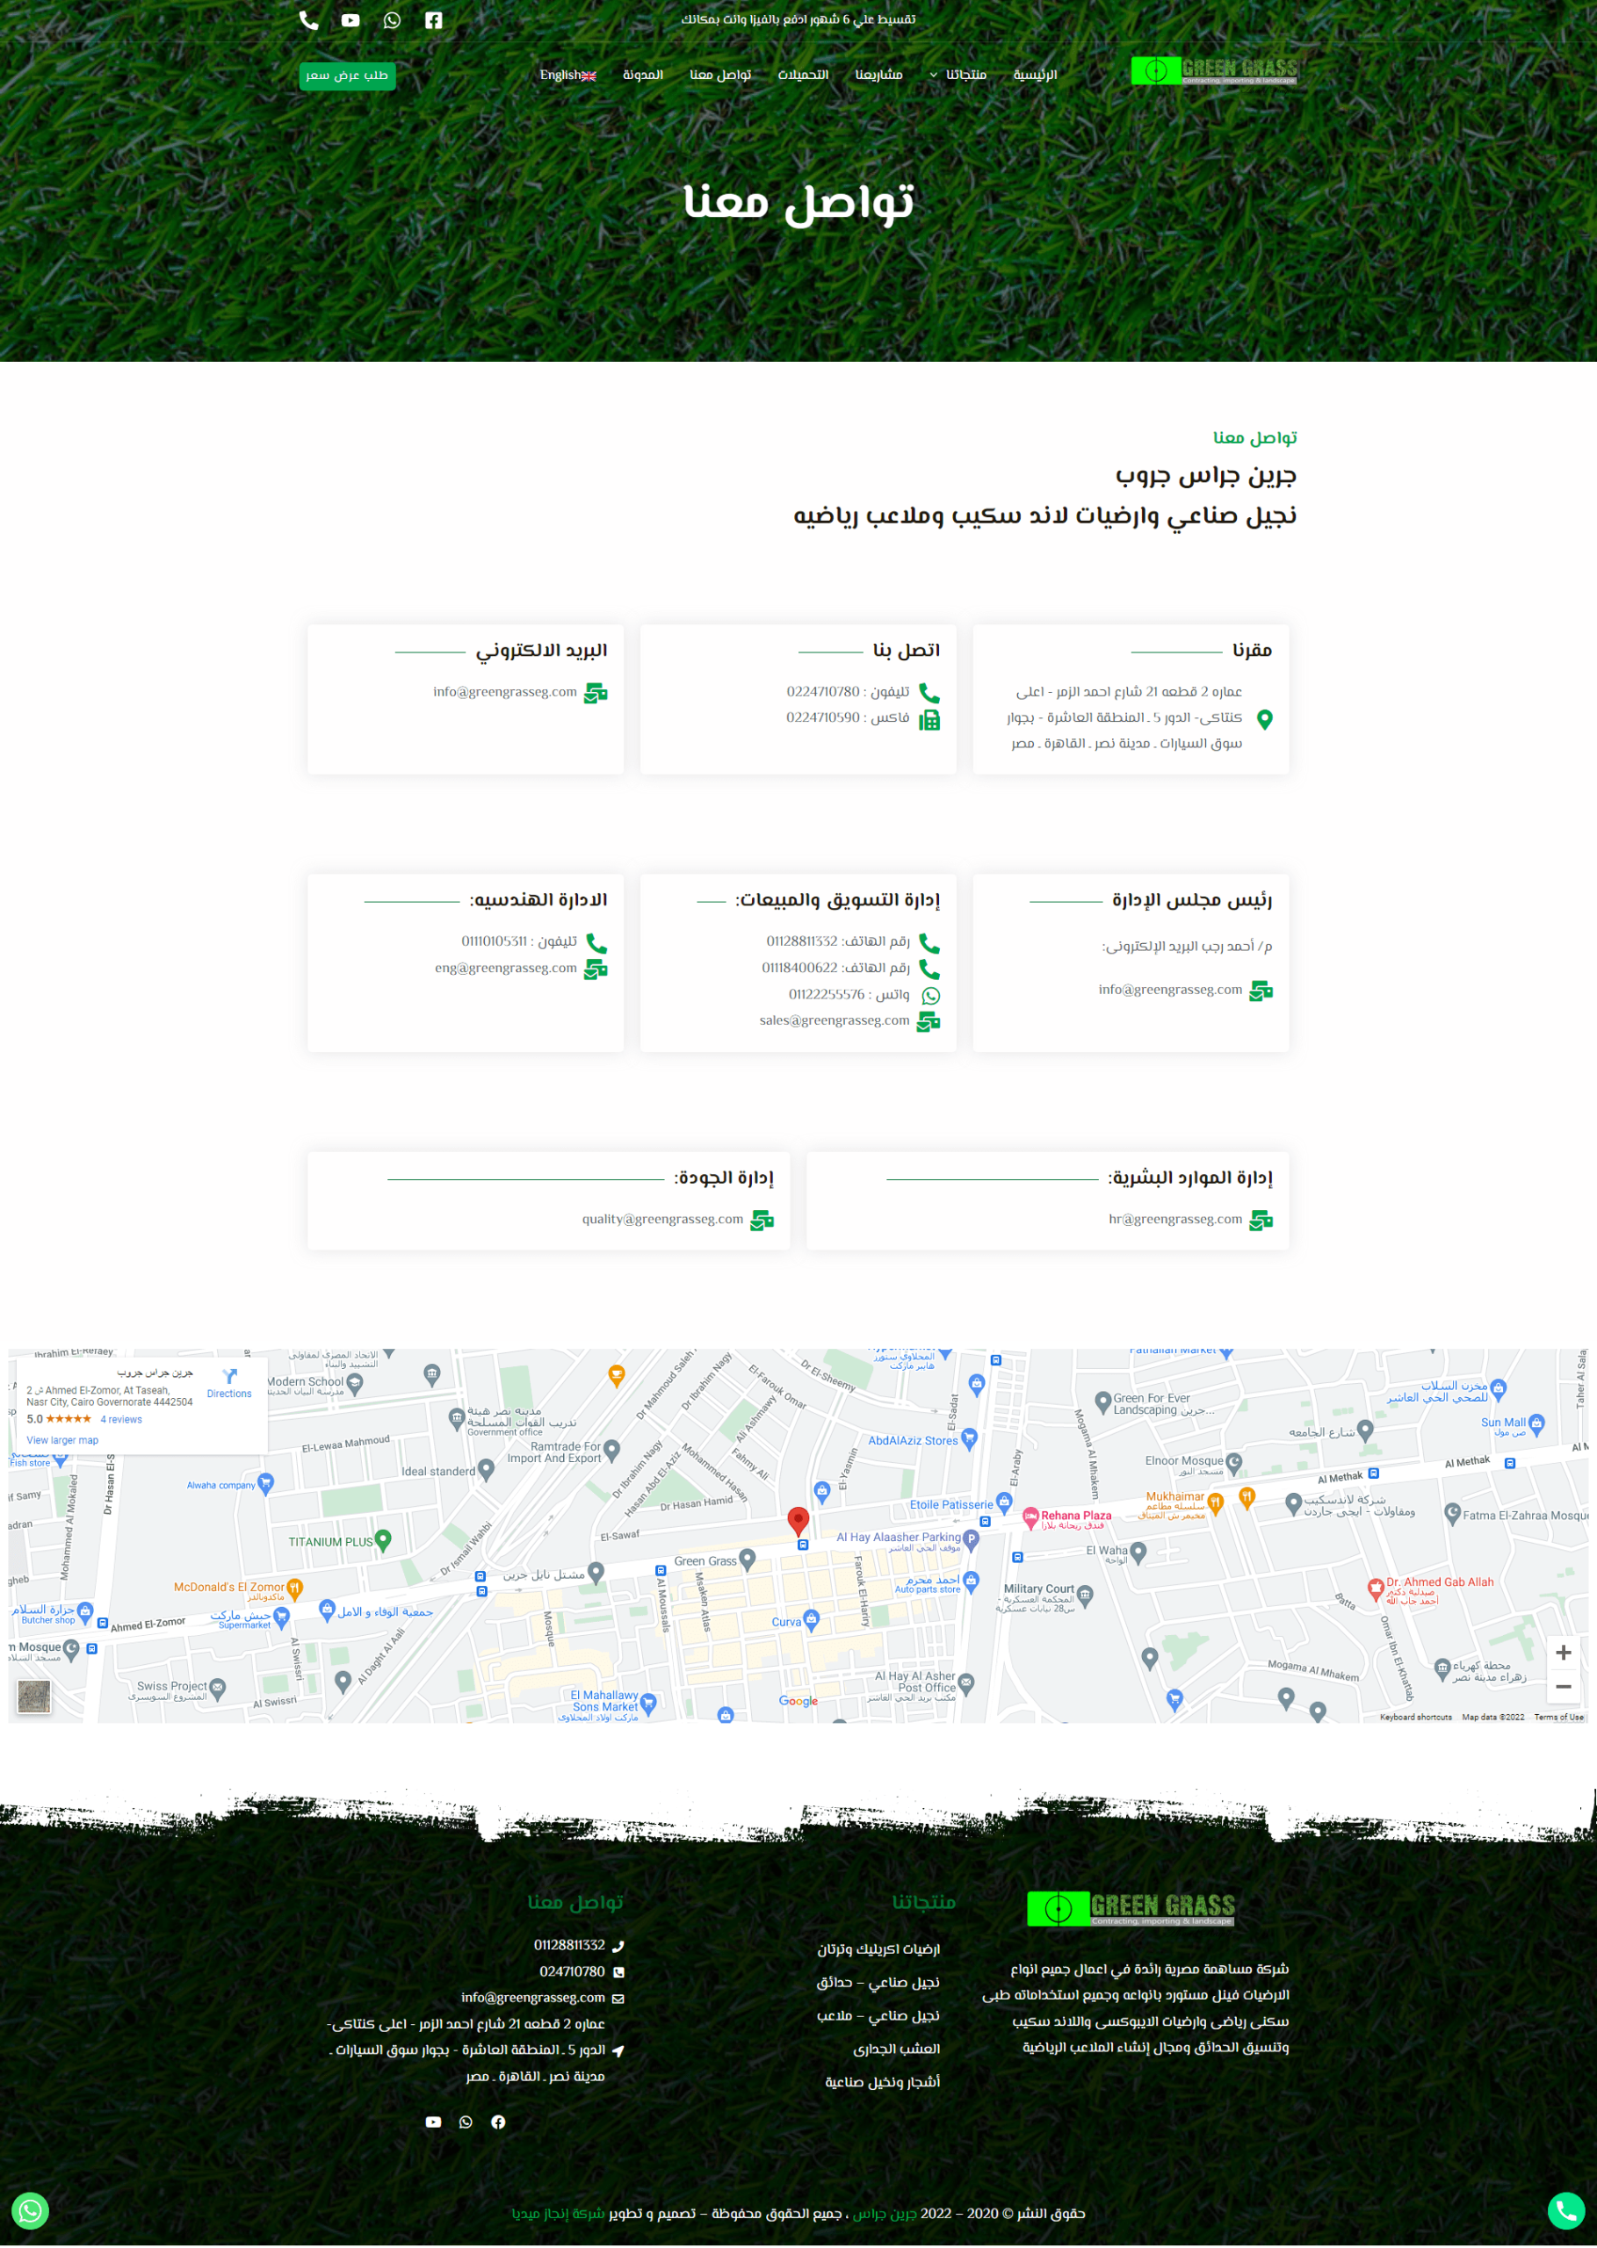Open the تواصل معنا menu item
The height and width of the screenshot is (2248, 1597).
(x=719, y=75)
